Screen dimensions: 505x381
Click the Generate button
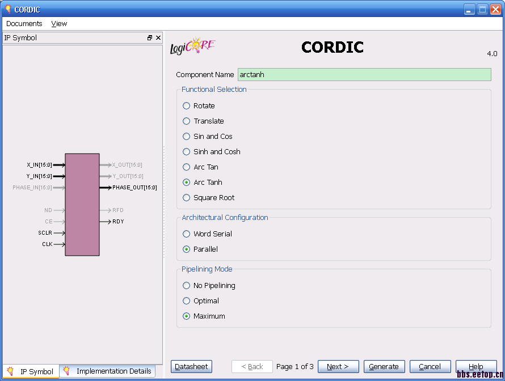coord(384,366)
